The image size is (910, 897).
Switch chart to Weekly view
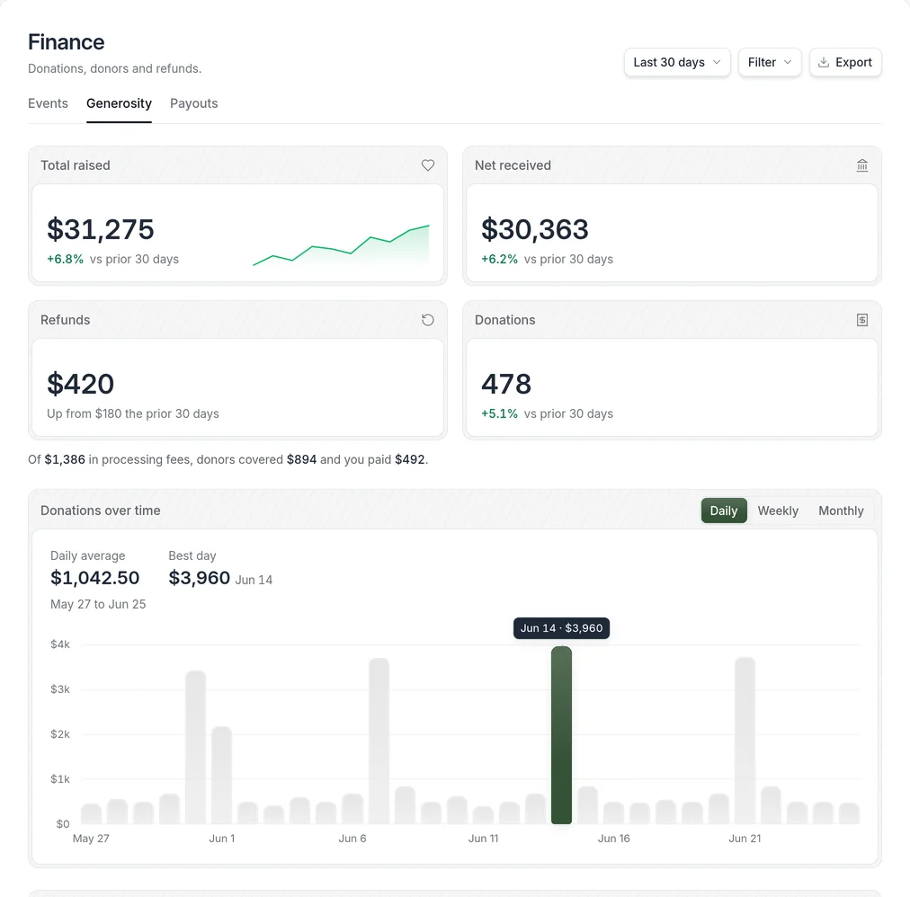(778, 511)
